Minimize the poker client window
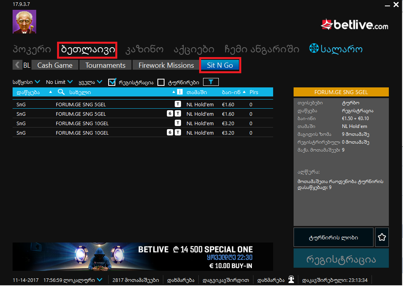The width and height of the screenshot is (403, 287). tap(387, 5)
